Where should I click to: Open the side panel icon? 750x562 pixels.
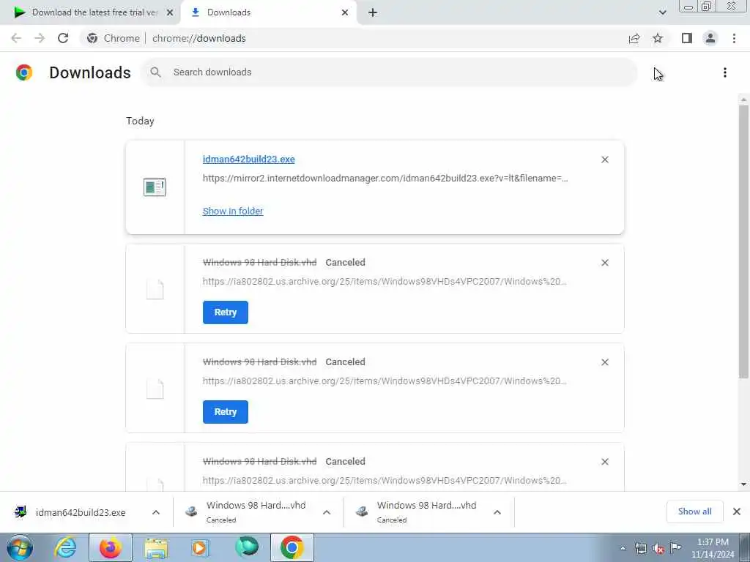point(687,38)
